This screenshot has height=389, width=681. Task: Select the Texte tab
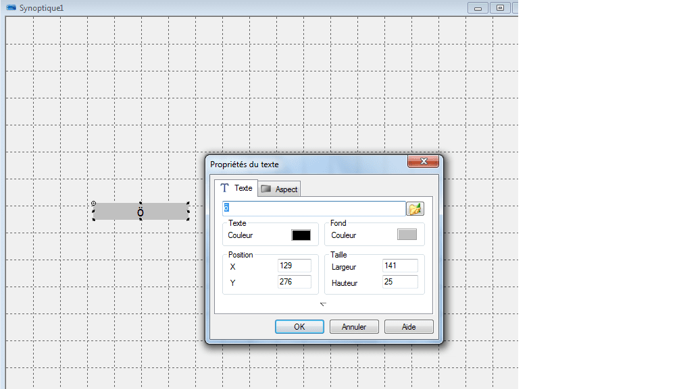tap(236, 188)
